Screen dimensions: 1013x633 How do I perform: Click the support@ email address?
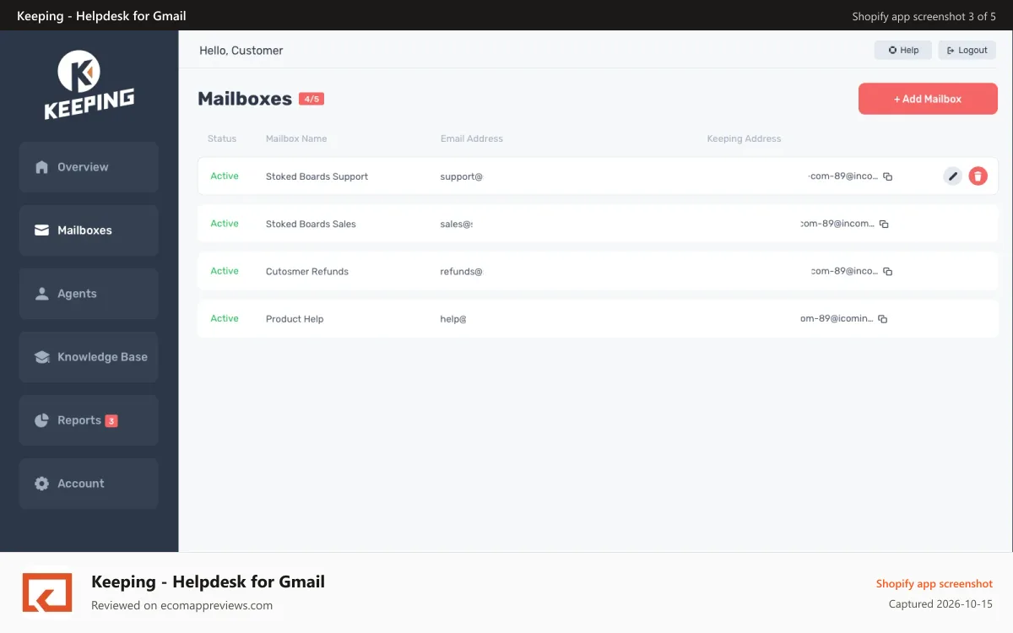[x=462, y=176]
